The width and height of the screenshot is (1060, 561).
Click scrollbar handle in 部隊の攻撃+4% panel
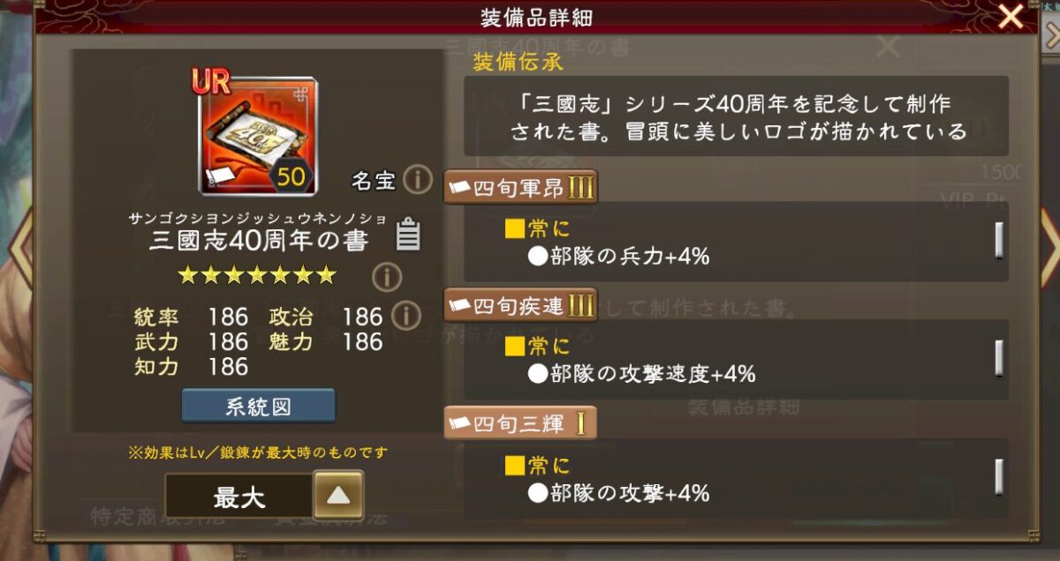[998, 476]
